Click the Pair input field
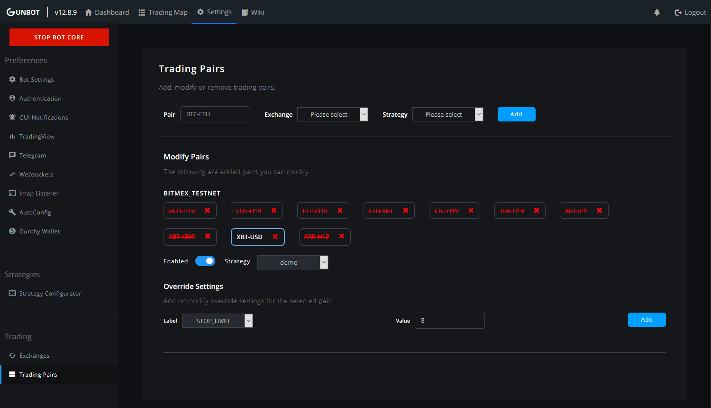 215,114
